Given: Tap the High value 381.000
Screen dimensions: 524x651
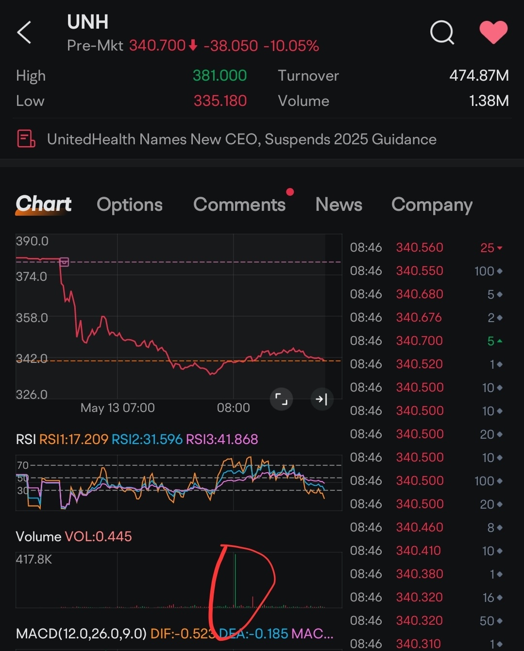Looking at the screenshot, I should tap(220, 75).
